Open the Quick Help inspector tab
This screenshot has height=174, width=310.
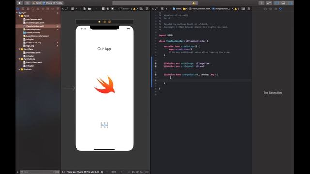[276, 9]
